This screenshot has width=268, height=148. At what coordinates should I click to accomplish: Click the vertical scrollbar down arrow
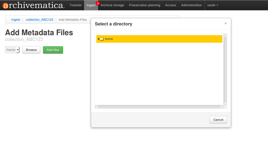[225, 103]
